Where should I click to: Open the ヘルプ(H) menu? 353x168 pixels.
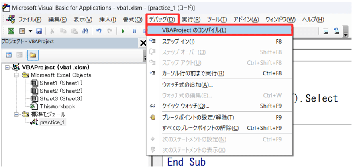pos(313,19)
